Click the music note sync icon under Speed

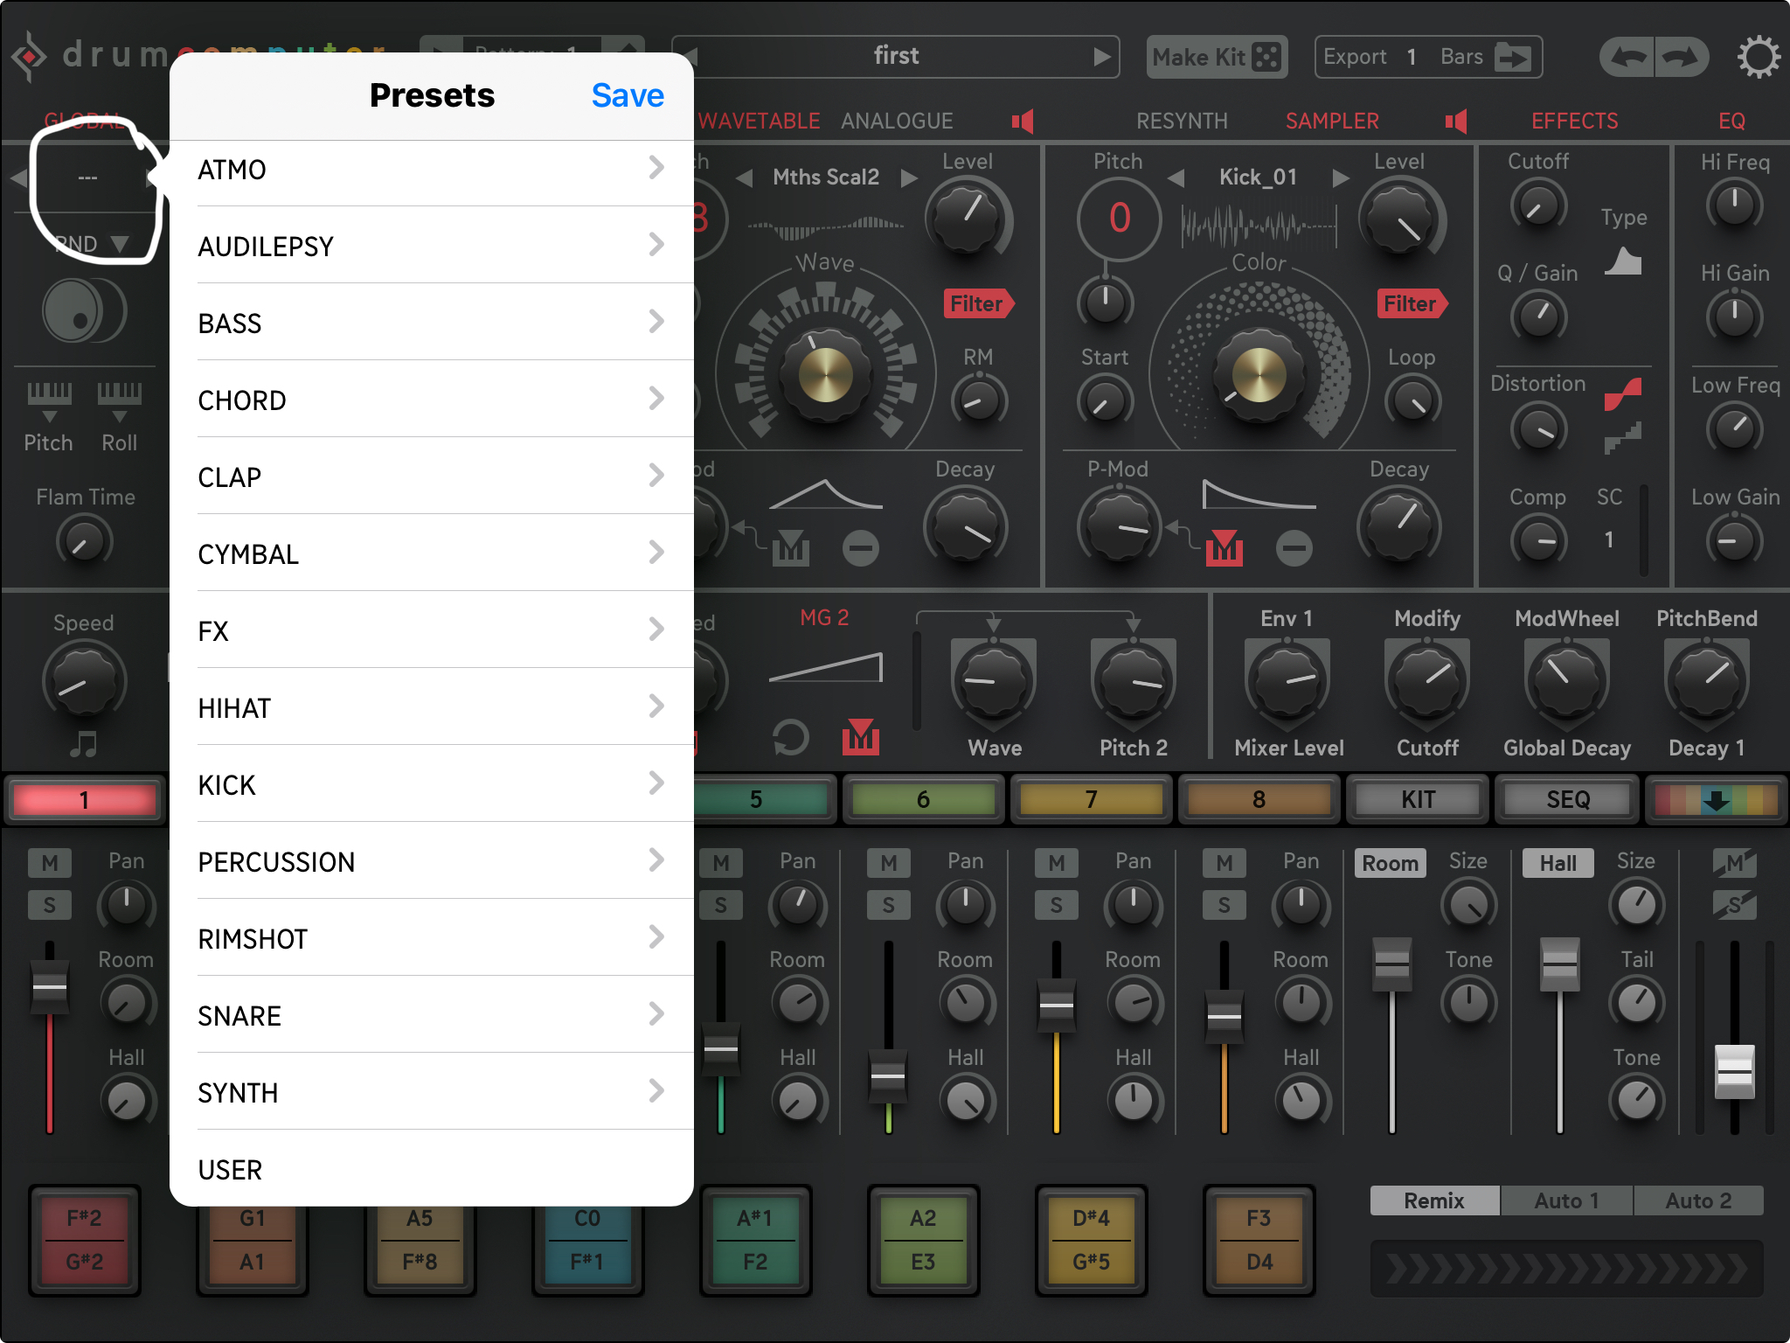pyautogui.click(x=84, y=744)
